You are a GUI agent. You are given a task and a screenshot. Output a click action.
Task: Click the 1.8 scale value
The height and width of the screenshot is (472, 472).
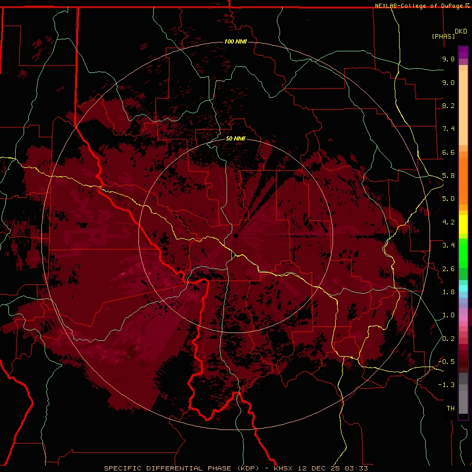pos(448,292)
